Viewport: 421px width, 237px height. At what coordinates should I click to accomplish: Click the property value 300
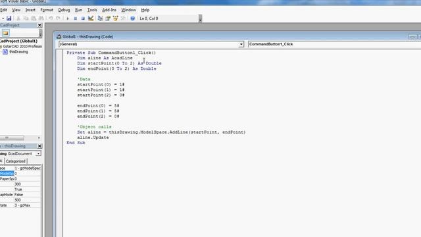(28, 184)
